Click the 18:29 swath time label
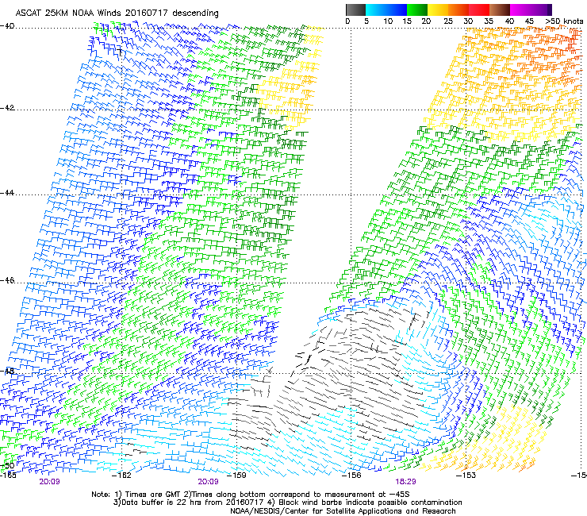 pos(405,482)
